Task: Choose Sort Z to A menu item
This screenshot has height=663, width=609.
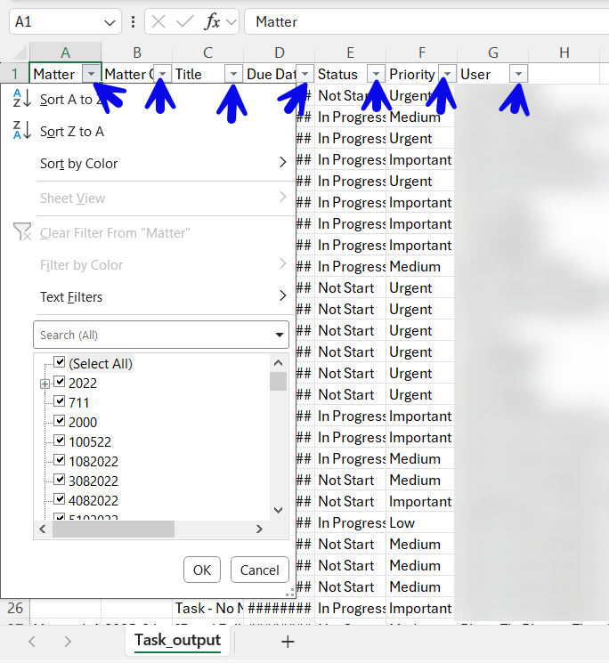Action: click(x=148, y=132)
